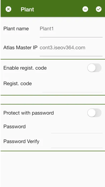Confirm plant settings with the checkmark icon
The height and width of the screenshot is (187, 105).
99,9
